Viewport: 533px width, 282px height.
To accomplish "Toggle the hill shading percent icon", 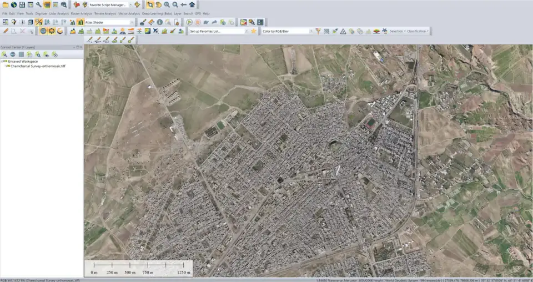I will (39, 22).
